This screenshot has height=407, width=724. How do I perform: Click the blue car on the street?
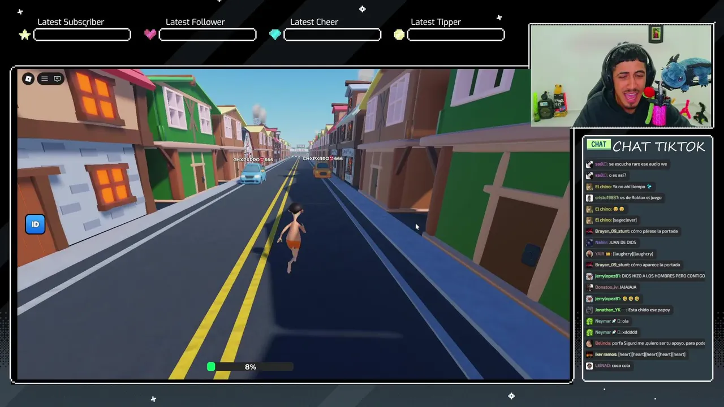[252, 174]
